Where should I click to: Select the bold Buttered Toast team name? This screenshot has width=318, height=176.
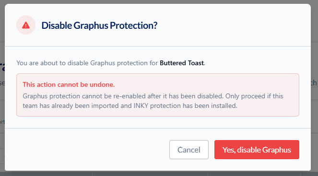[x=182, y=63]
